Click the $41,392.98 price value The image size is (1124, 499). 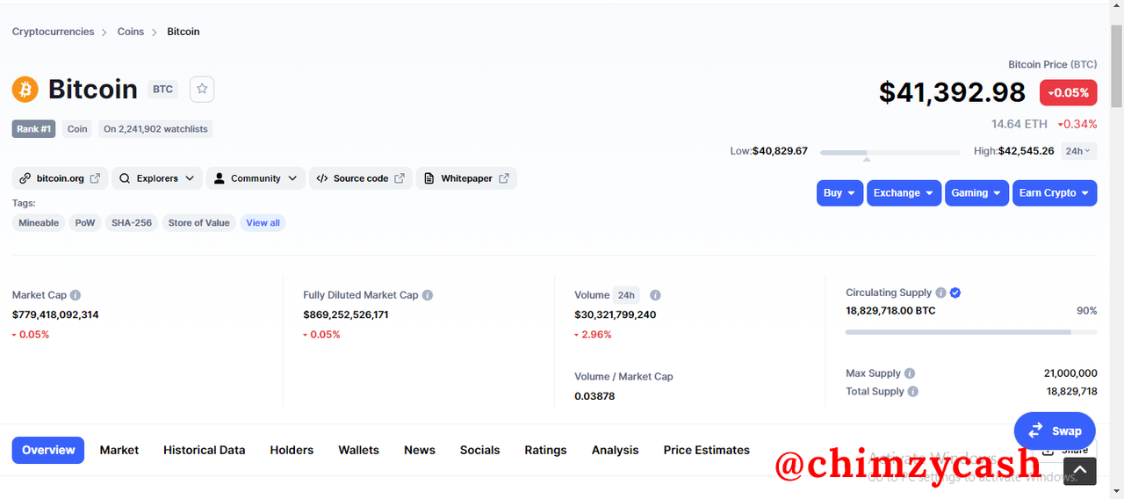[x=952, y=92]
